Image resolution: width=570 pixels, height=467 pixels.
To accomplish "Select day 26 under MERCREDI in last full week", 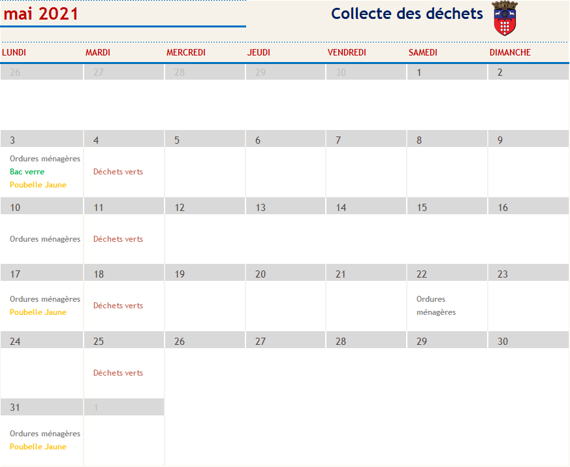I will 204,340.
